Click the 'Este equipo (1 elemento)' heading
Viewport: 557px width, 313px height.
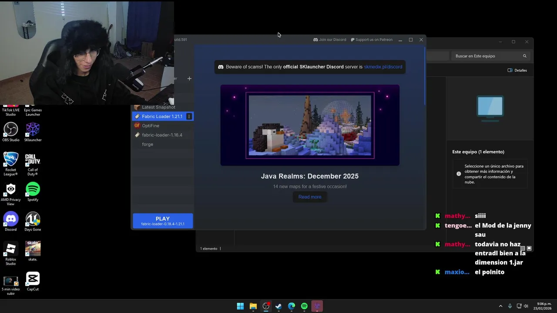tap(478, 152)
